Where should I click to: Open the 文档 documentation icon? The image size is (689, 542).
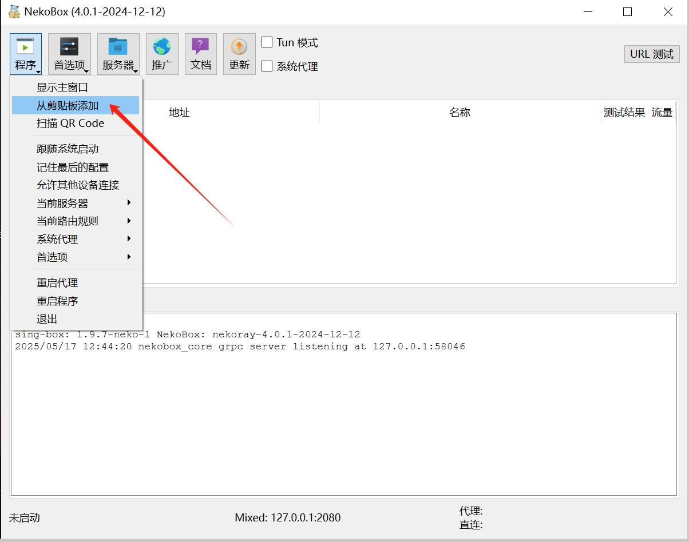coord(201,54)
